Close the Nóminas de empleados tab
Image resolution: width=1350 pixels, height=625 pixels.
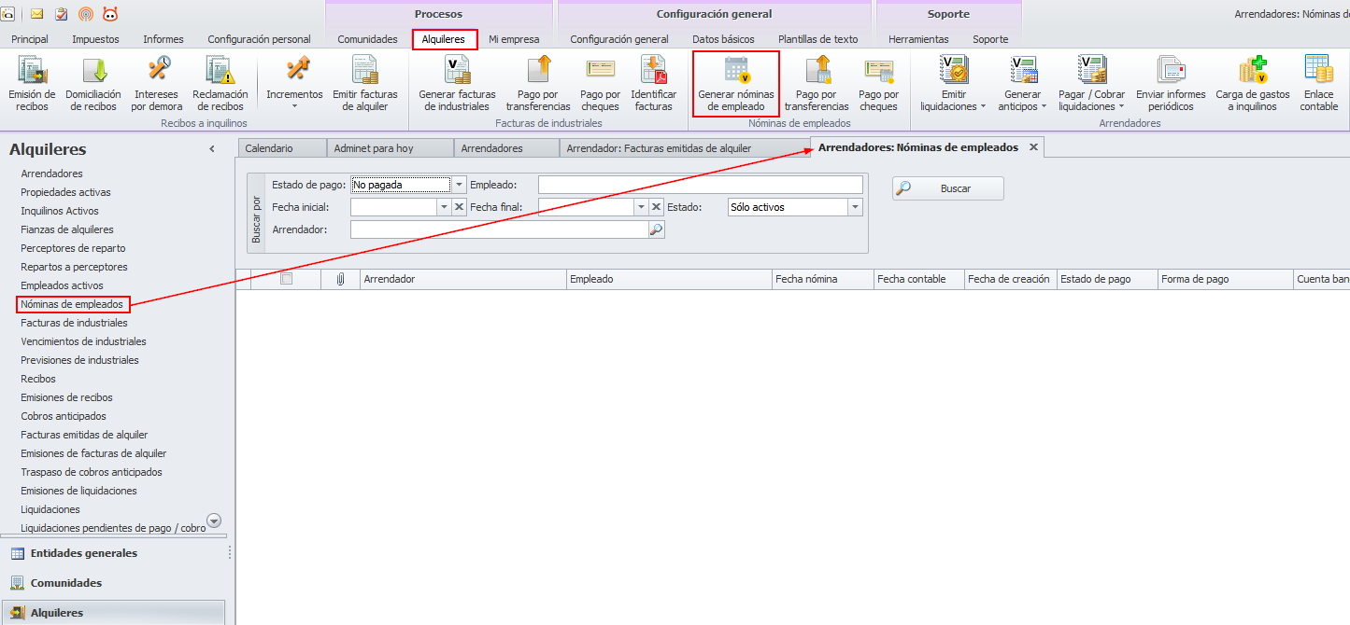1033,147
